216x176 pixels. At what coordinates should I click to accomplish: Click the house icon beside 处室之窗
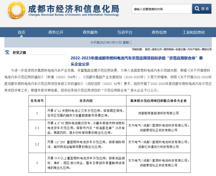[7, 52]
